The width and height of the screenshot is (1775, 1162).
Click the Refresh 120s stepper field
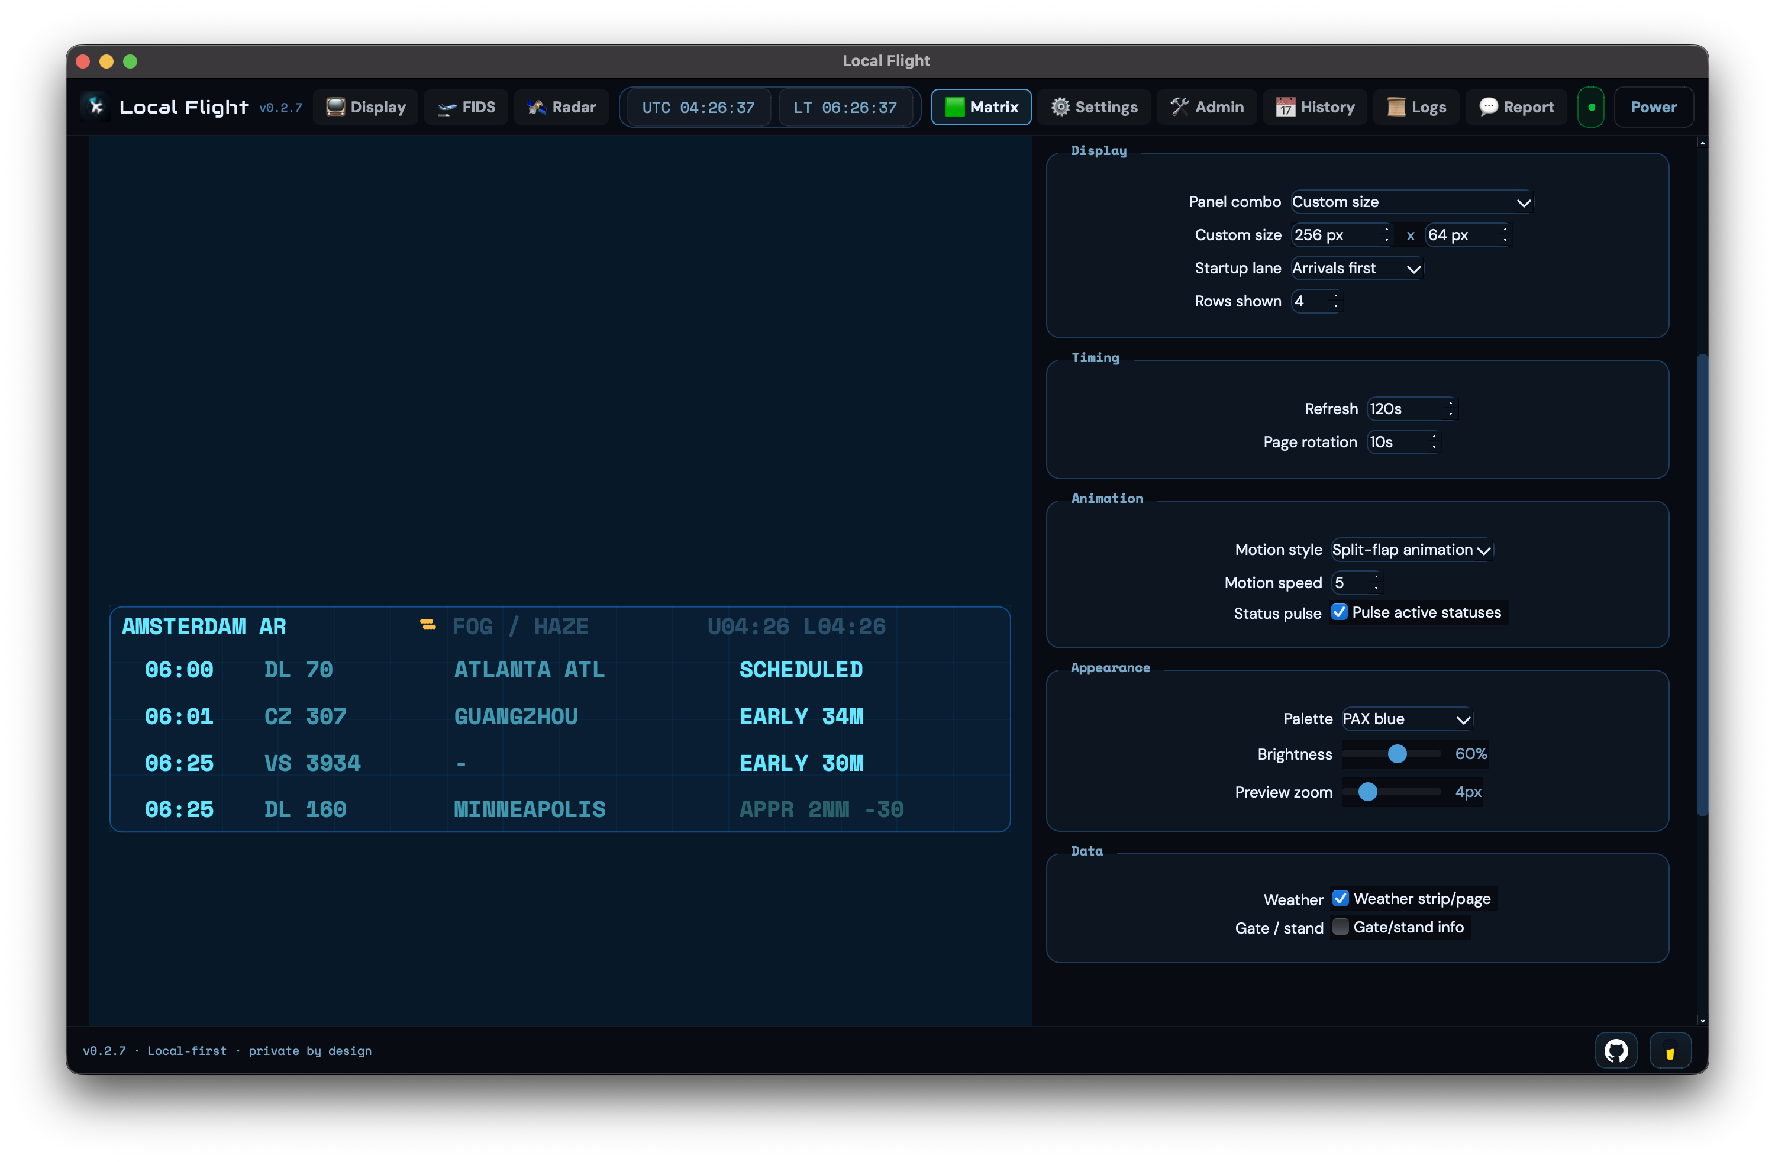click(x=1411, y=409)
